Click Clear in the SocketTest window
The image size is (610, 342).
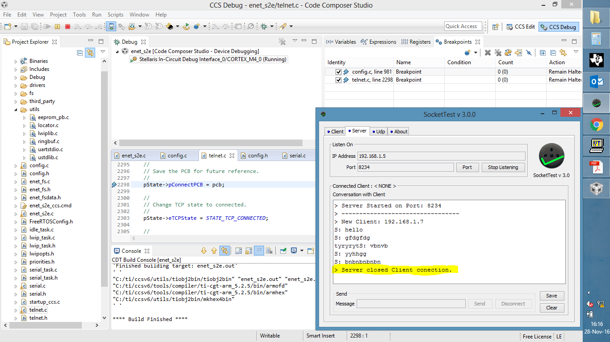(552, 308)
